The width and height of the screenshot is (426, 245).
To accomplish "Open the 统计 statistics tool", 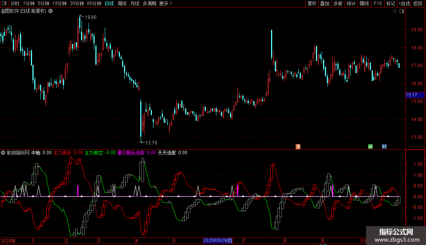I will coord(351,3).
